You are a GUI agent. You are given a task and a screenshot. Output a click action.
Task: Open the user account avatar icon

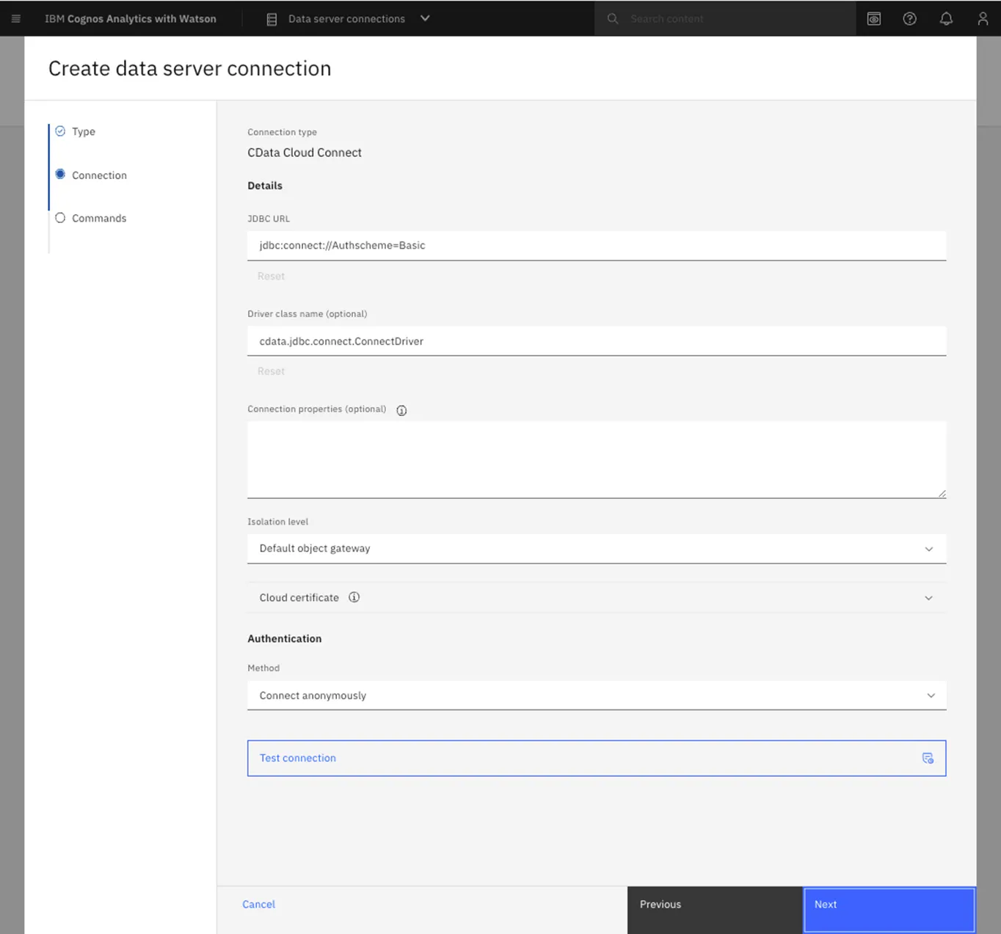pos(983,18)
